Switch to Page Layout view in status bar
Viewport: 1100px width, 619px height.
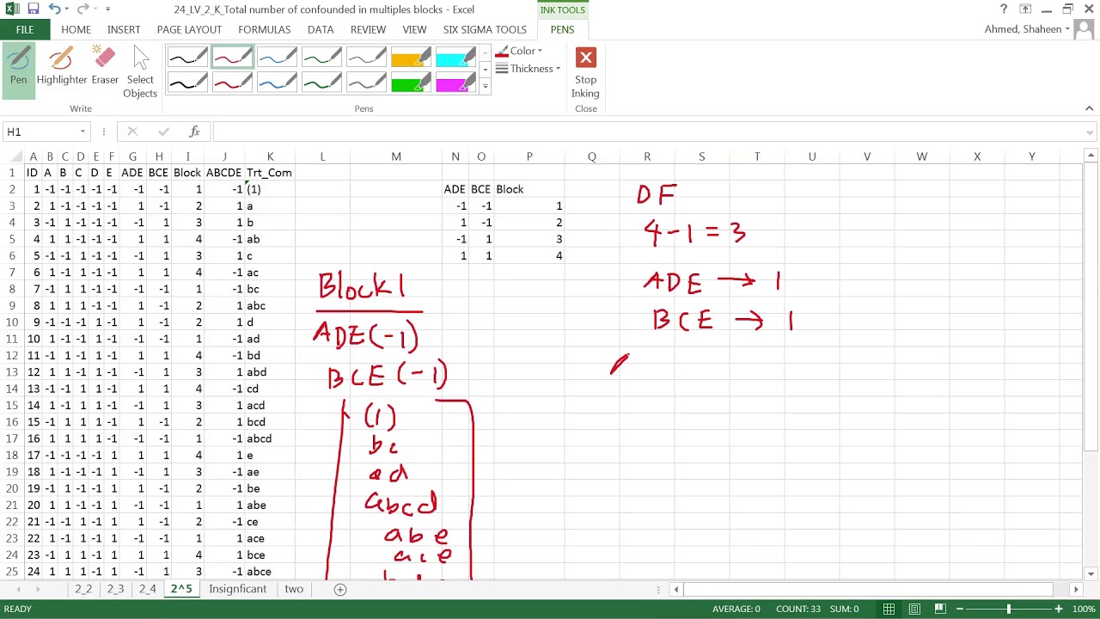(x=914, y=609)
